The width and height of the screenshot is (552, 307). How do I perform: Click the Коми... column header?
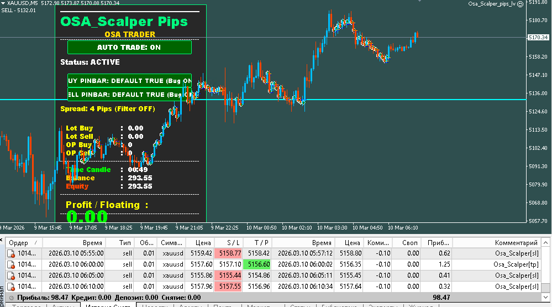(x=377, y=243)
